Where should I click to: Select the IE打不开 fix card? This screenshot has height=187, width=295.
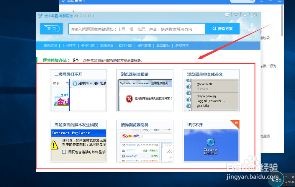coord(211,141)
